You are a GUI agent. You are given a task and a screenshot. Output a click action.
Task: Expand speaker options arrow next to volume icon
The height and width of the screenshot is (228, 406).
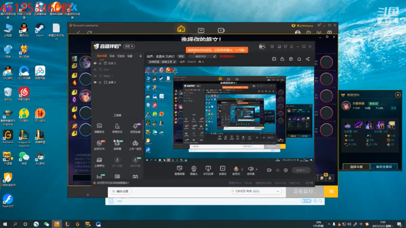pos(256,169)
